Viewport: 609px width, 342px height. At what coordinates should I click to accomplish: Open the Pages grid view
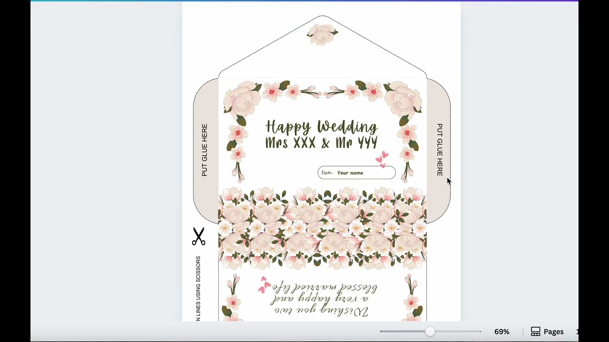tap(547, 332)
